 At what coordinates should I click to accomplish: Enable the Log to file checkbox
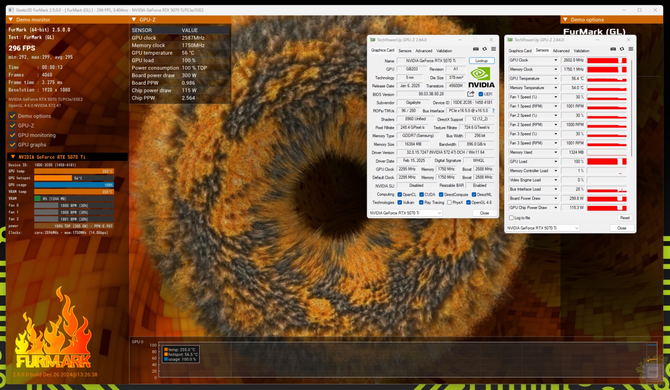(511, 218)
